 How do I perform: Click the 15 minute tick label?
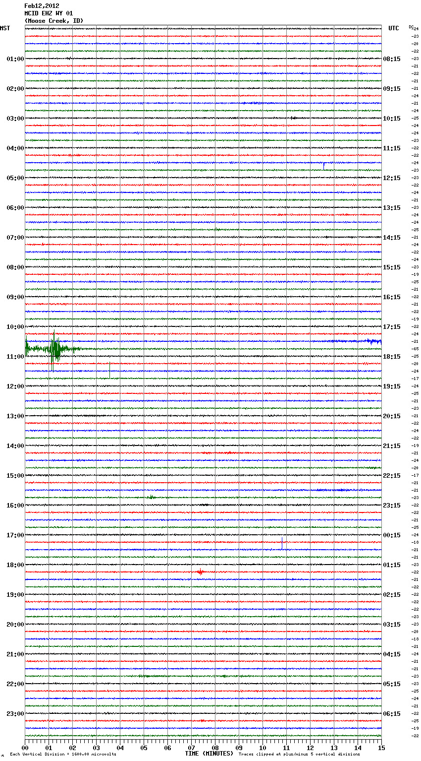pos(381,748)
